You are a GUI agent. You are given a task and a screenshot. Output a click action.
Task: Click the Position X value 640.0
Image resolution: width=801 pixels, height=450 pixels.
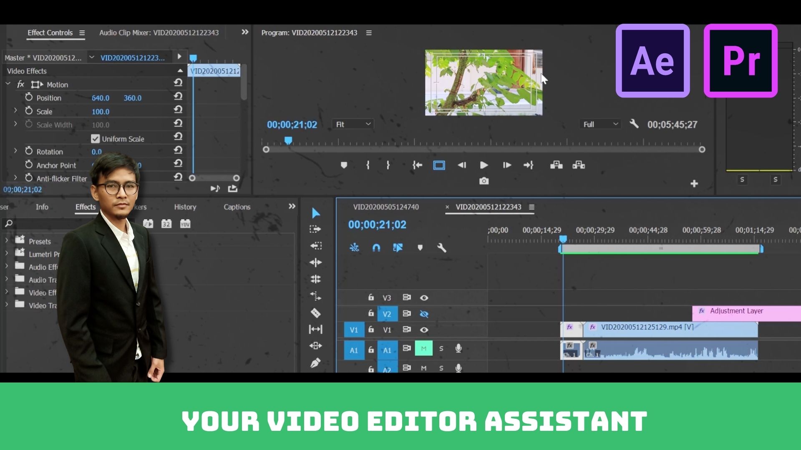[101, 98]
